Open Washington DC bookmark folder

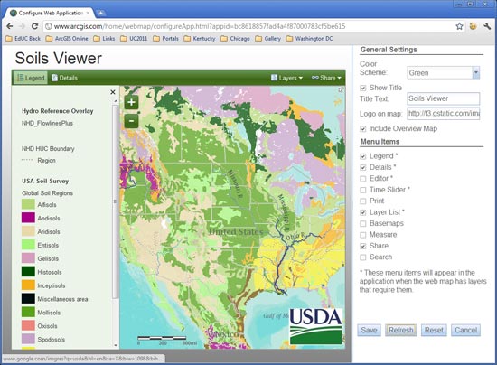coord(309,39)
